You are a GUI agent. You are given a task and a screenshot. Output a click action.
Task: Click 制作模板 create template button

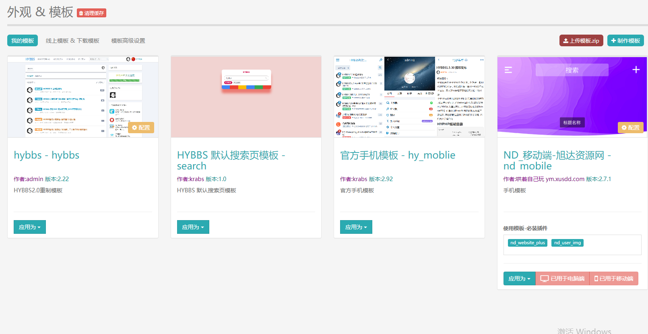point(625,41)
